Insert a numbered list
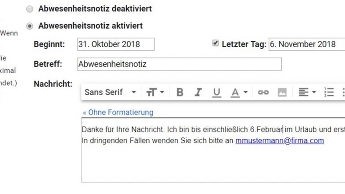 pos(329,93)
